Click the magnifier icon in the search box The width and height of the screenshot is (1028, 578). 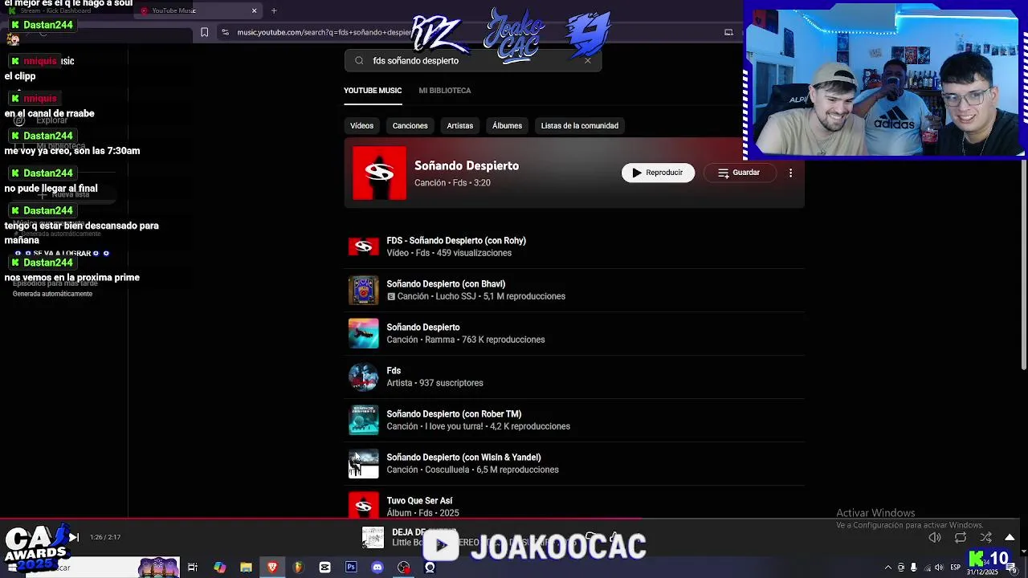click(x=359, y=60)
